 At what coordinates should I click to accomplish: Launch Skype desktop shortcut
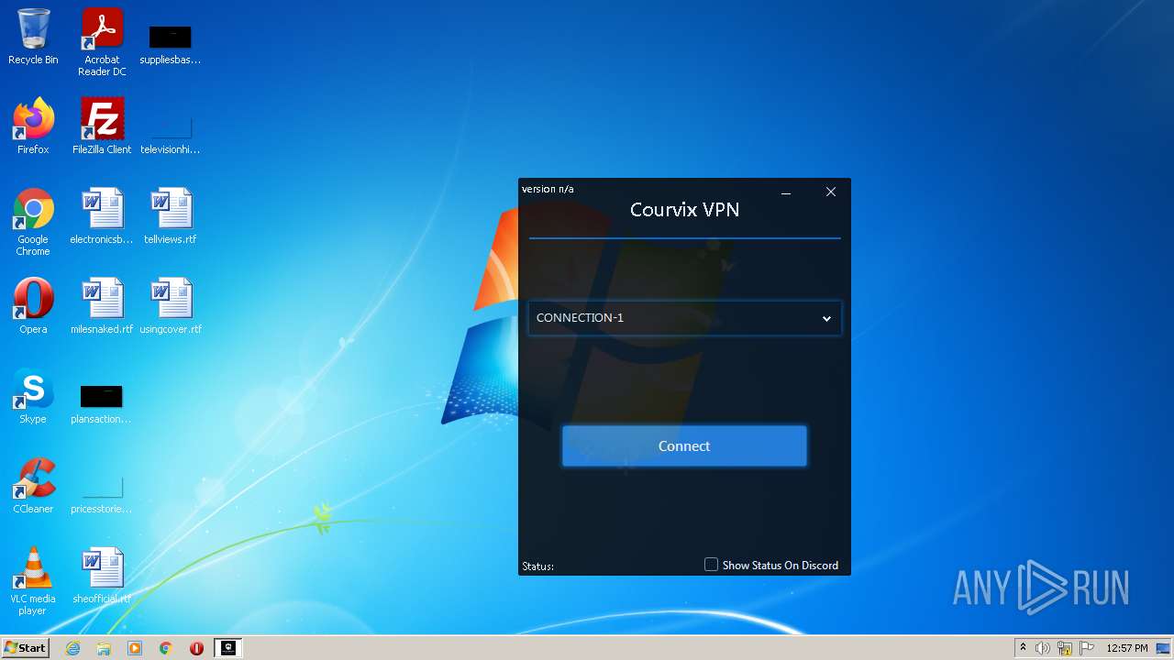(33, 396)
